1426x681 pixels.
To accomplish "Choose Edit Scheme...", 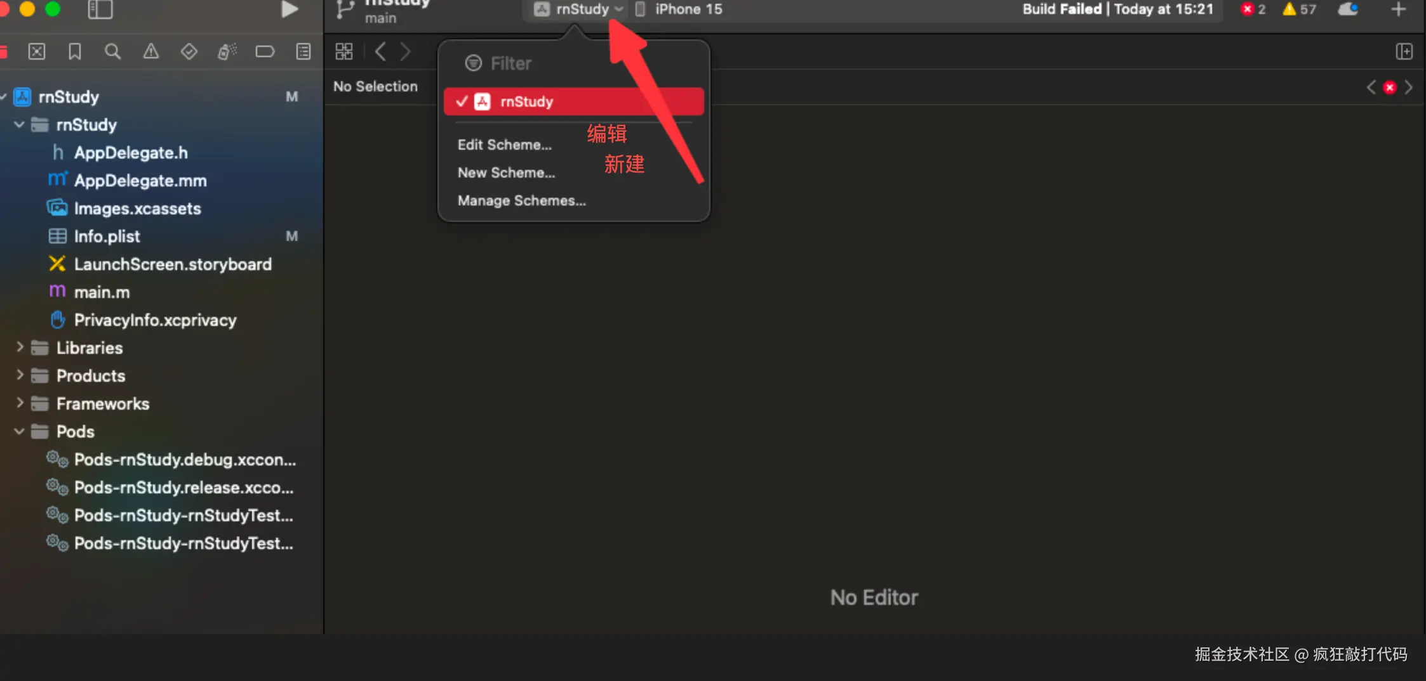I will [505, 145].
